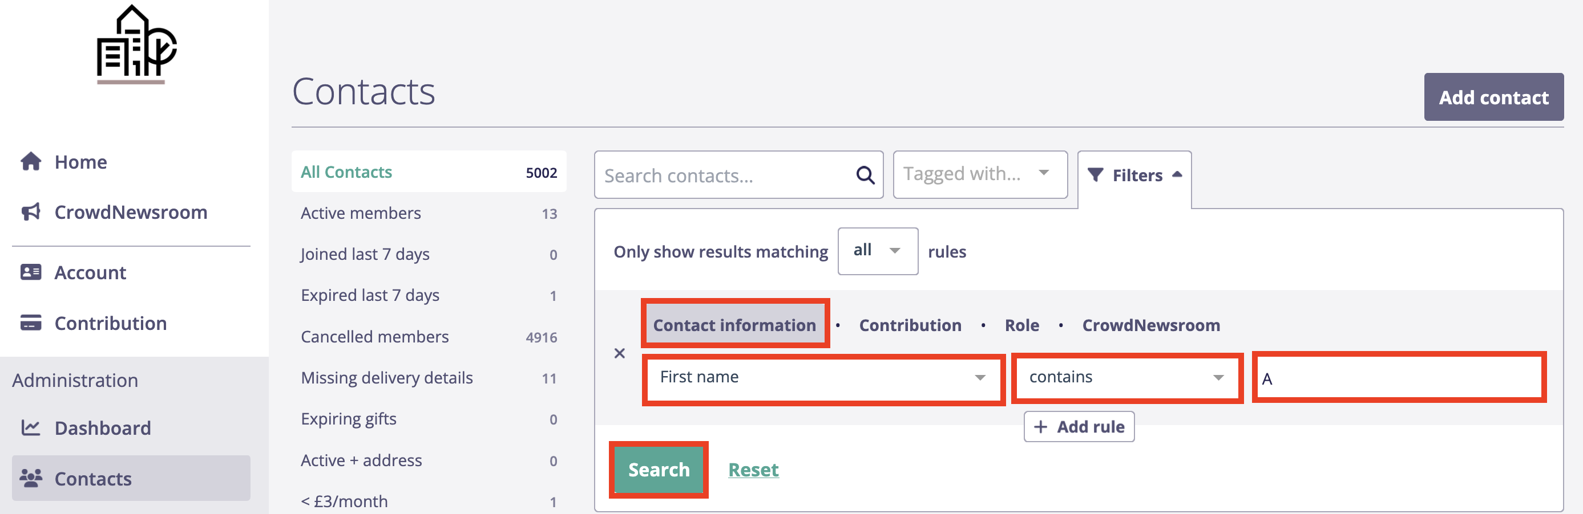This screenshot has width=1583, height=514.
Task: Click the magnifying glass search icon
Action: 865,176
